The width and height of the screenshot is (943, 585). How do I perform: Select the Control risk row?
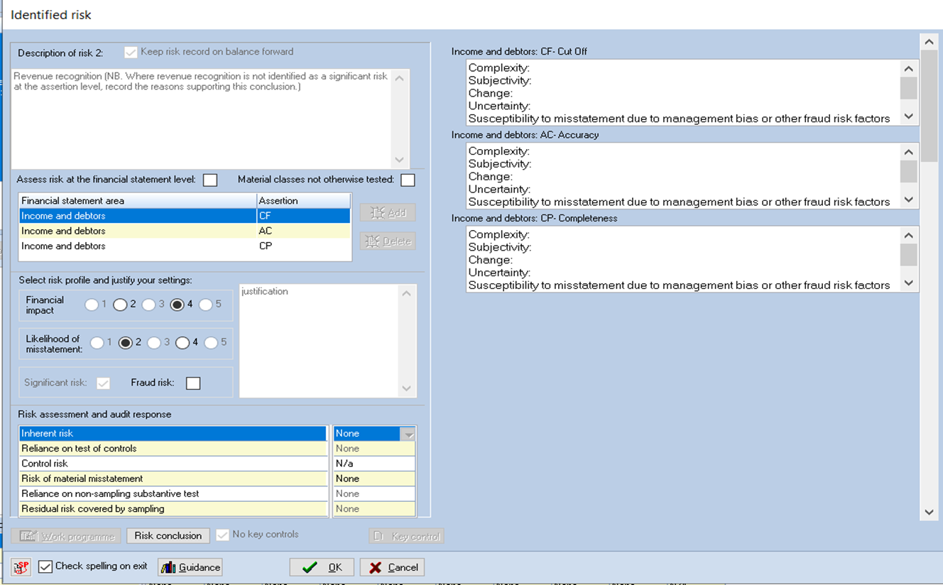[x=173, y=464]
